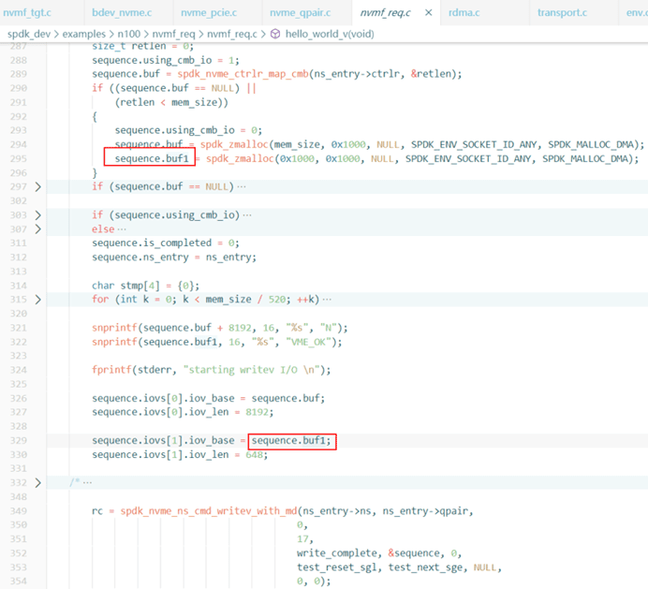
Task: Click string "VME_OK" on line 322
Action: point(308,342)
